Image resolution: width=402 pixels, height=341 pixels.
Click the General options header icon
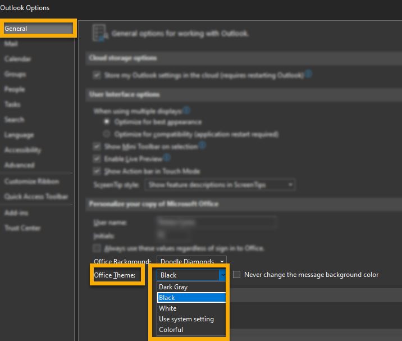click(x=100, y=33)
